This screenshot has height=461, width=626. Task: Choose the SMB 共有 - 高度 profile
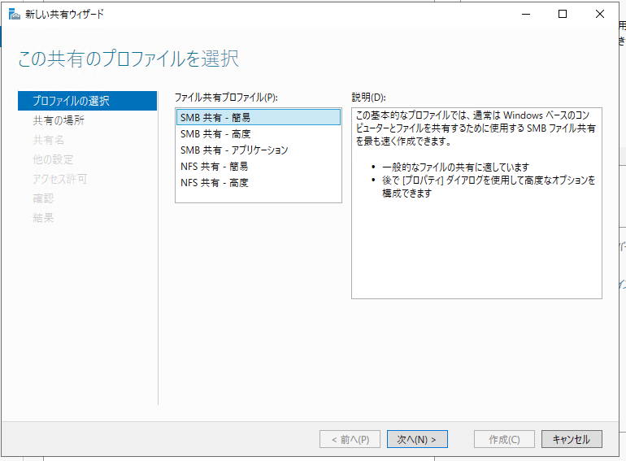(259, 133)
